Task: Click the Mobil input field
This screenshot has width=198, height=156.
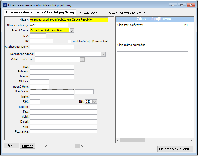Action: click(x=63, y=116)
